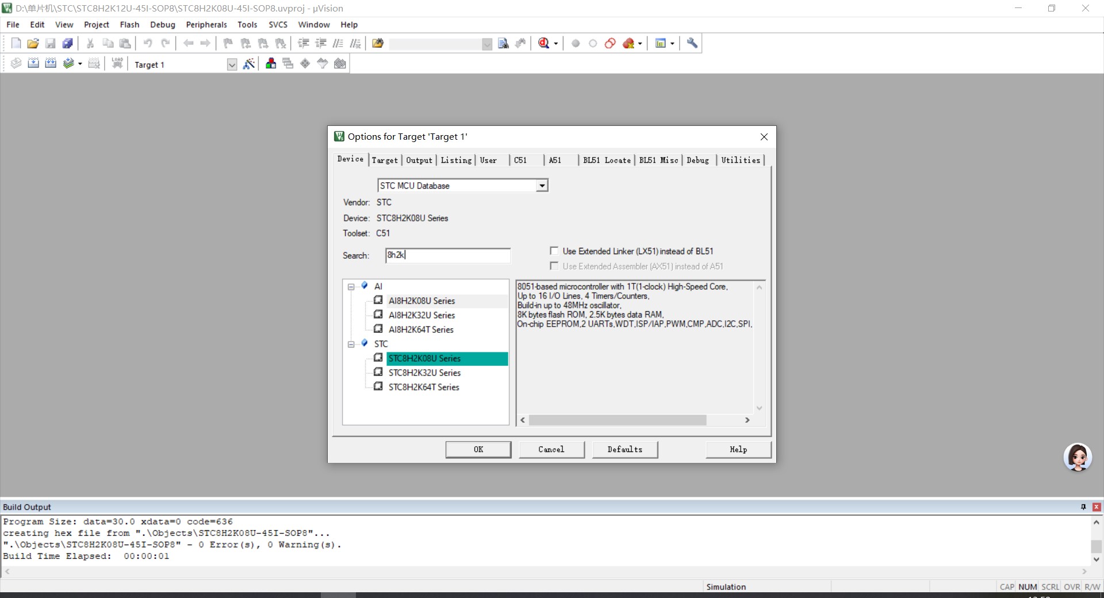This screenshot has width=1104, height=598.
Task: Open Manage Project Items colored blocks icon
Action: tap(271, 64)
